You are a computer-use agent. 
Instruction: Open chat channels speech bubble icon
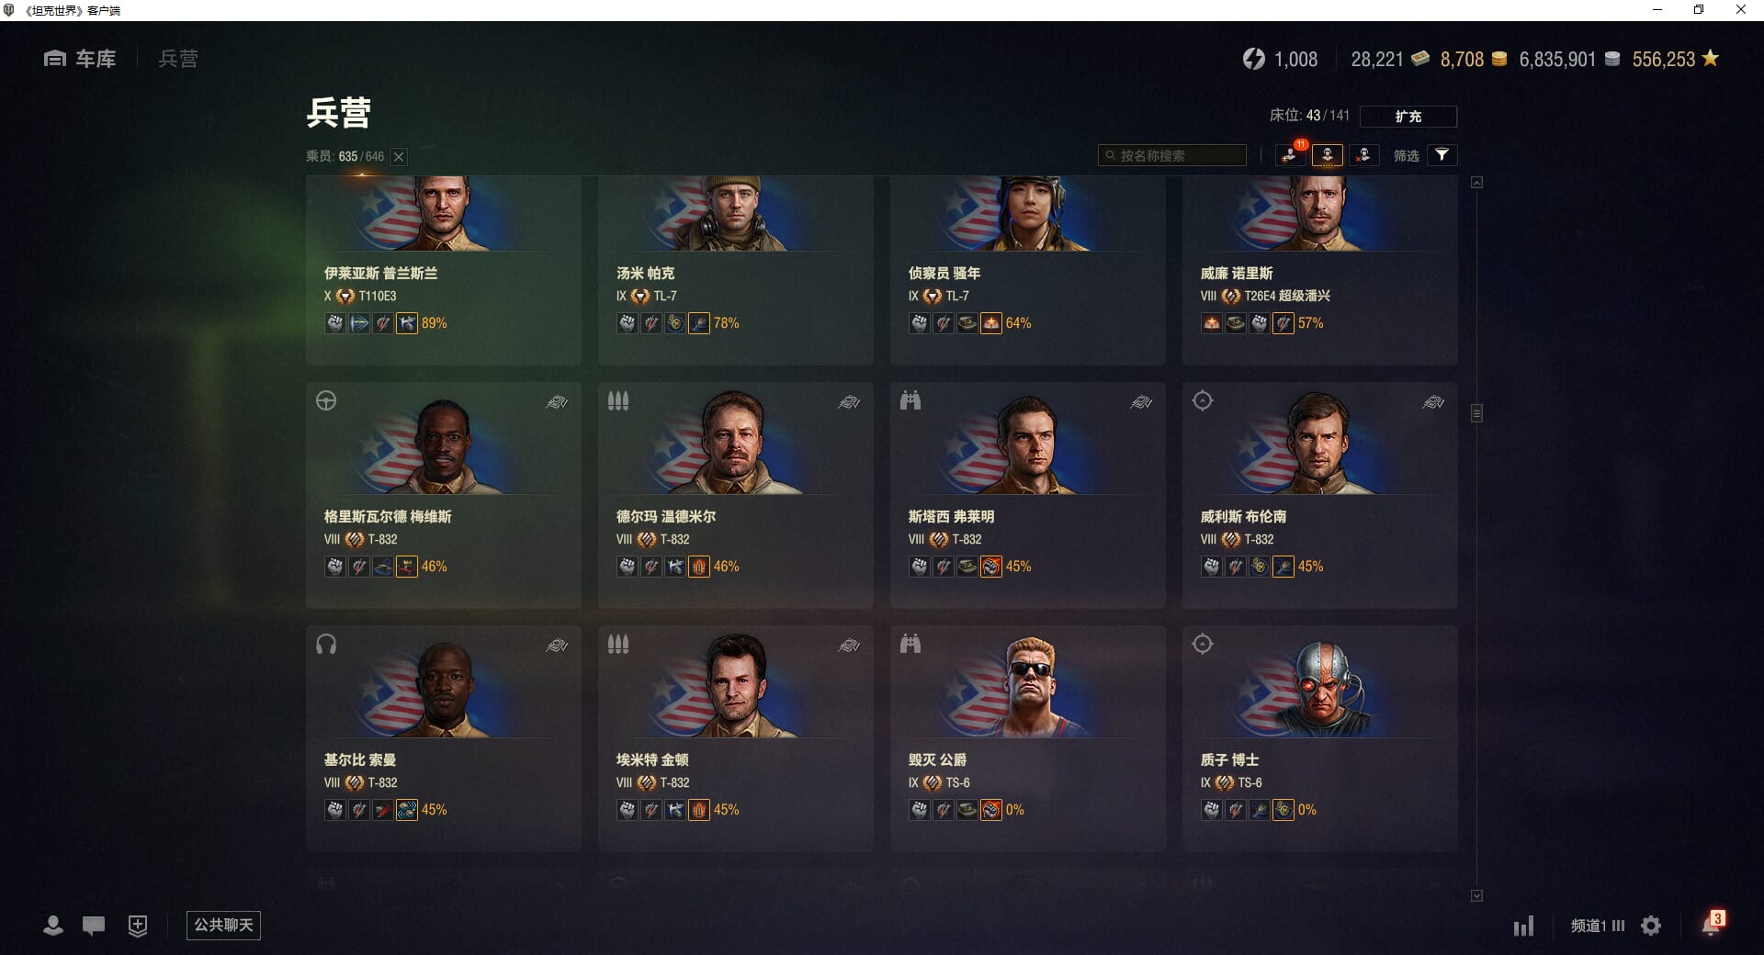coord(94,926)
